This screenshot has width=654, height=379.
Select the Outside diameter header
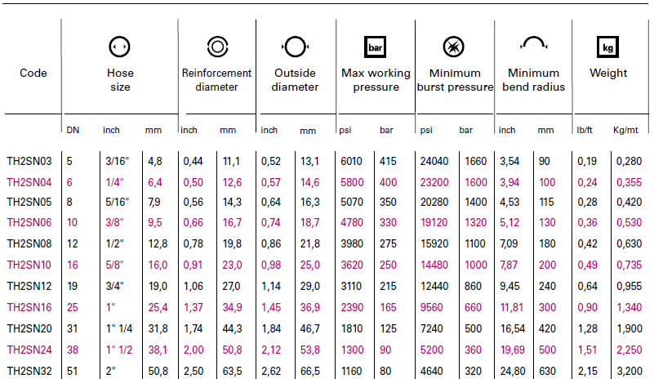(x=295, y=80)
